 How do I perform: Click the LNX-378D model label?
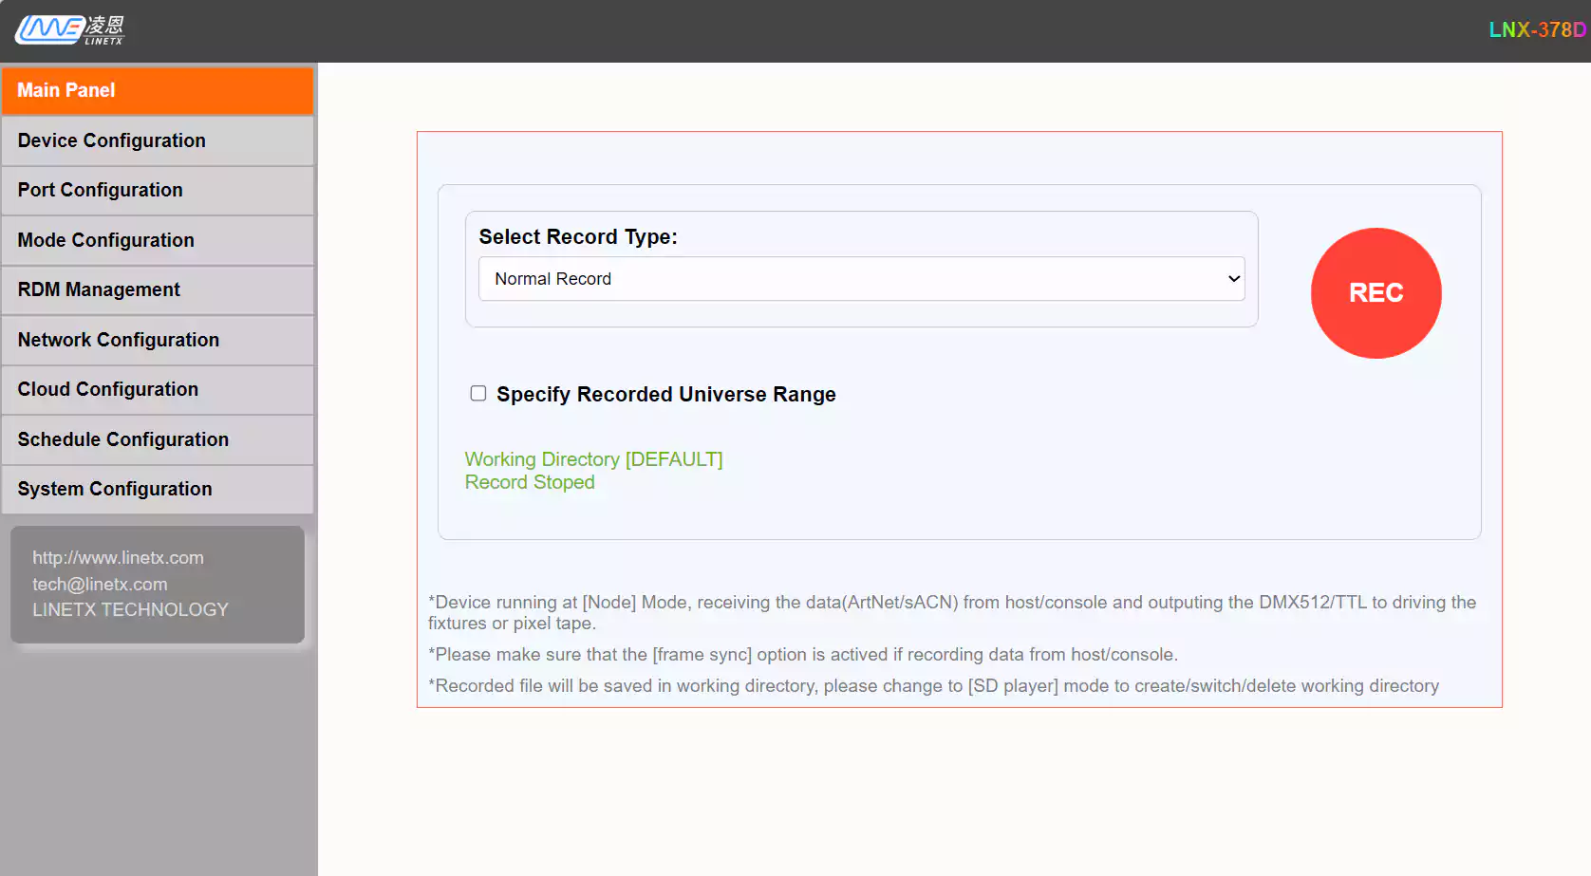(x=1536, y=30)
